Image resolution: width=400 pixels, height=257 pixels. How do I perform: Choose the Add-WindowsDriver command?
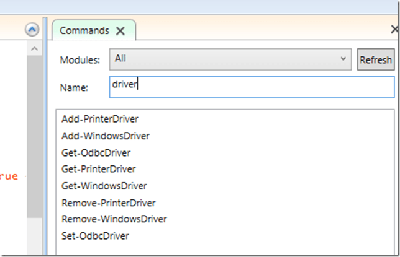click(106, 136)
